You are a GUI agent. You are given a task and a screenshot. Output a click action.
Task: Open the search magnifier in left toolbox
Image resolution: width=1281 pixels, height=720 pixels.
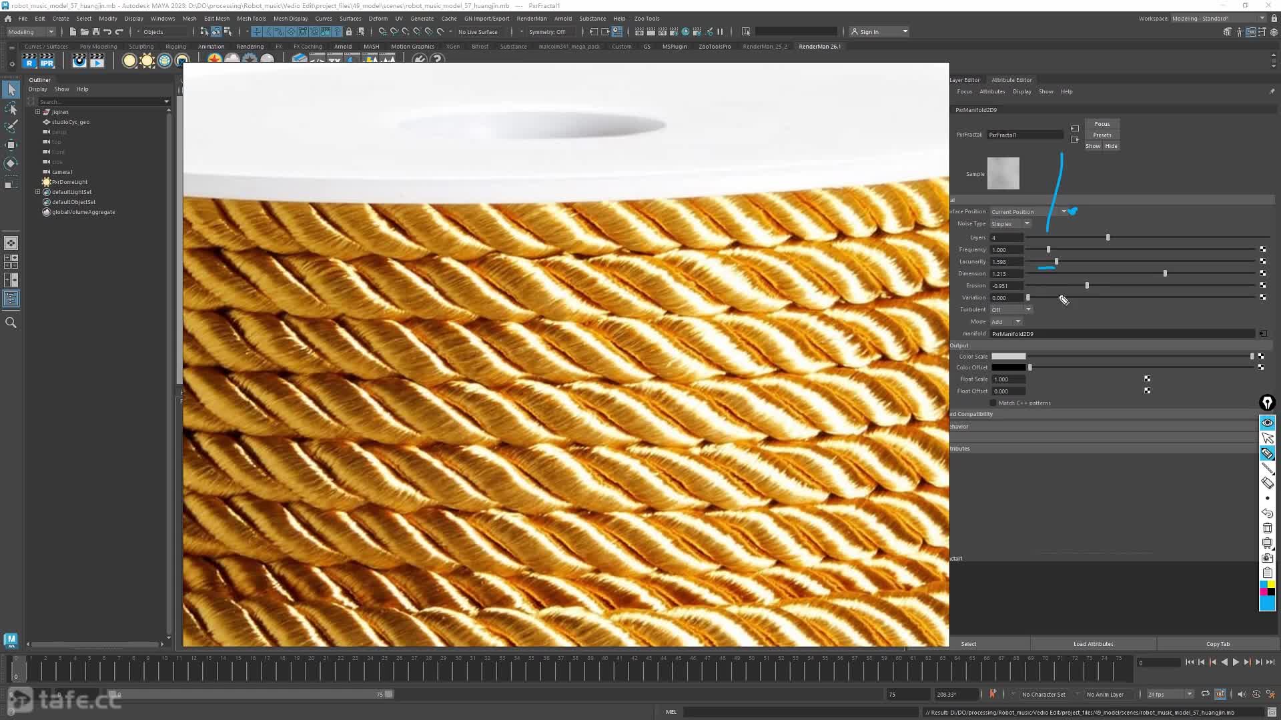[11, 323]
